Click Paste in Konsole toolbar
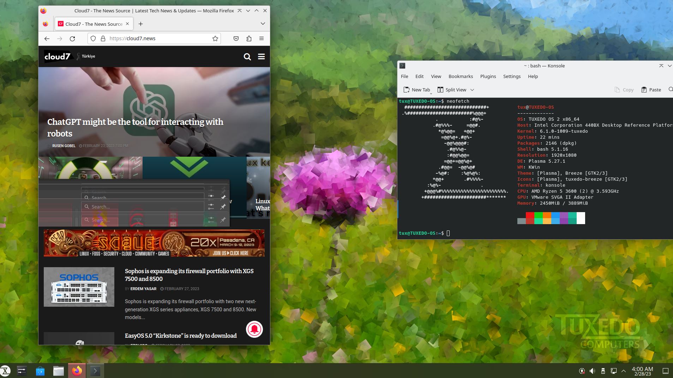673x378 pixels. click(x=651, y=90)
